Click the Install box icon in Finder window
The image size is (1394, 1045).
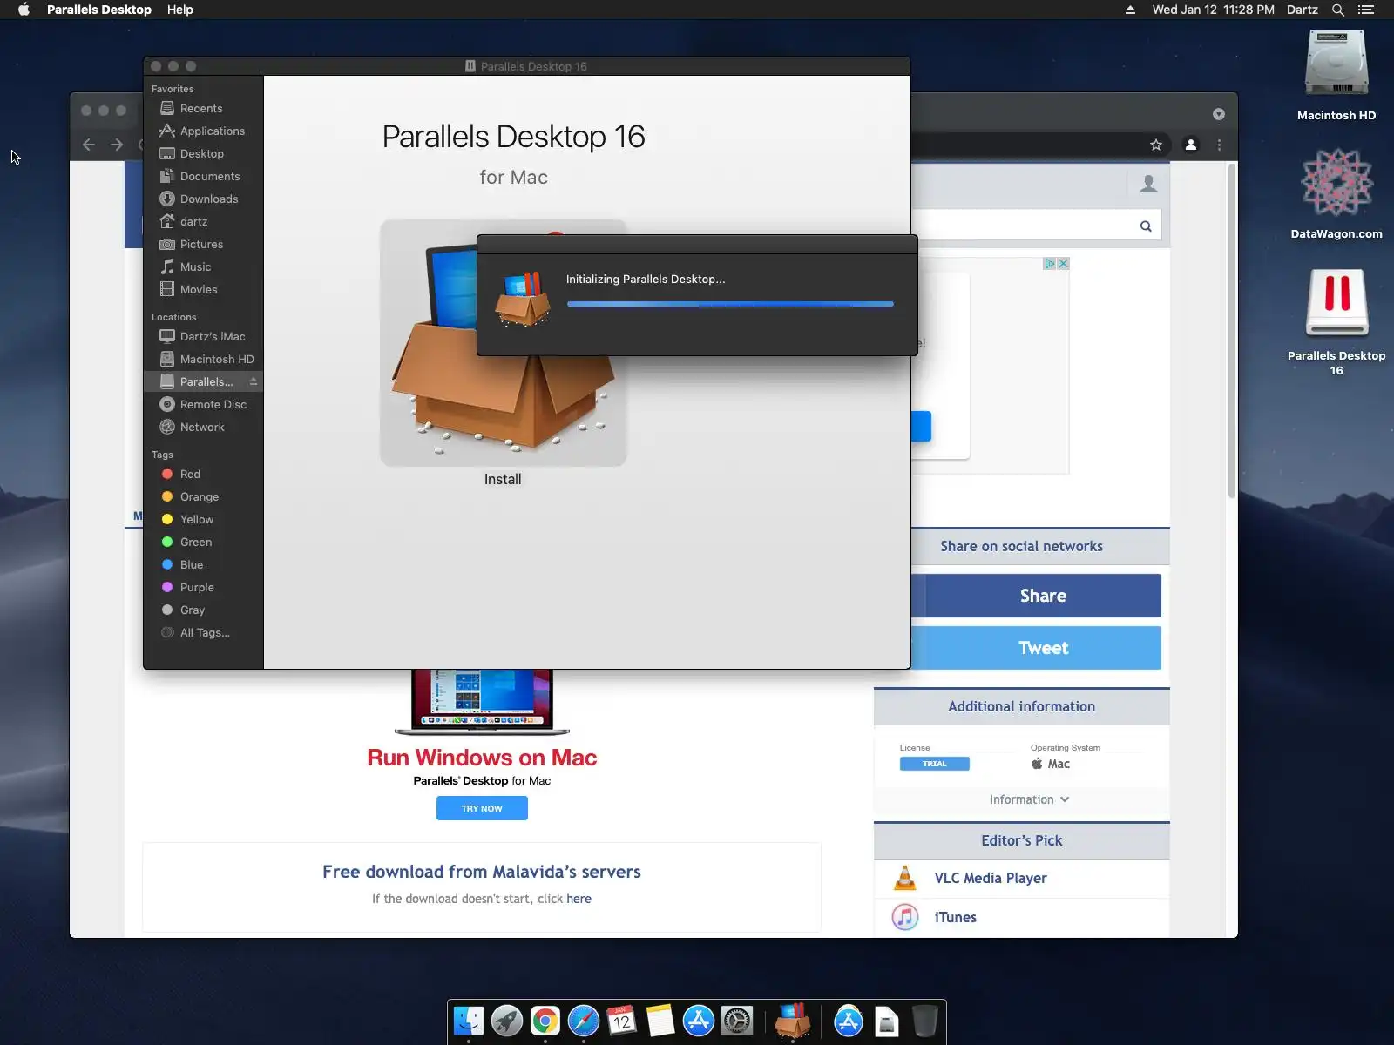click(x=504, y=343)
